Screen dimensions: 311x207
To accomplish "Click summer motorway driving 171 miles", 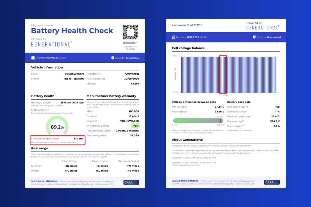I will point(133,166).
